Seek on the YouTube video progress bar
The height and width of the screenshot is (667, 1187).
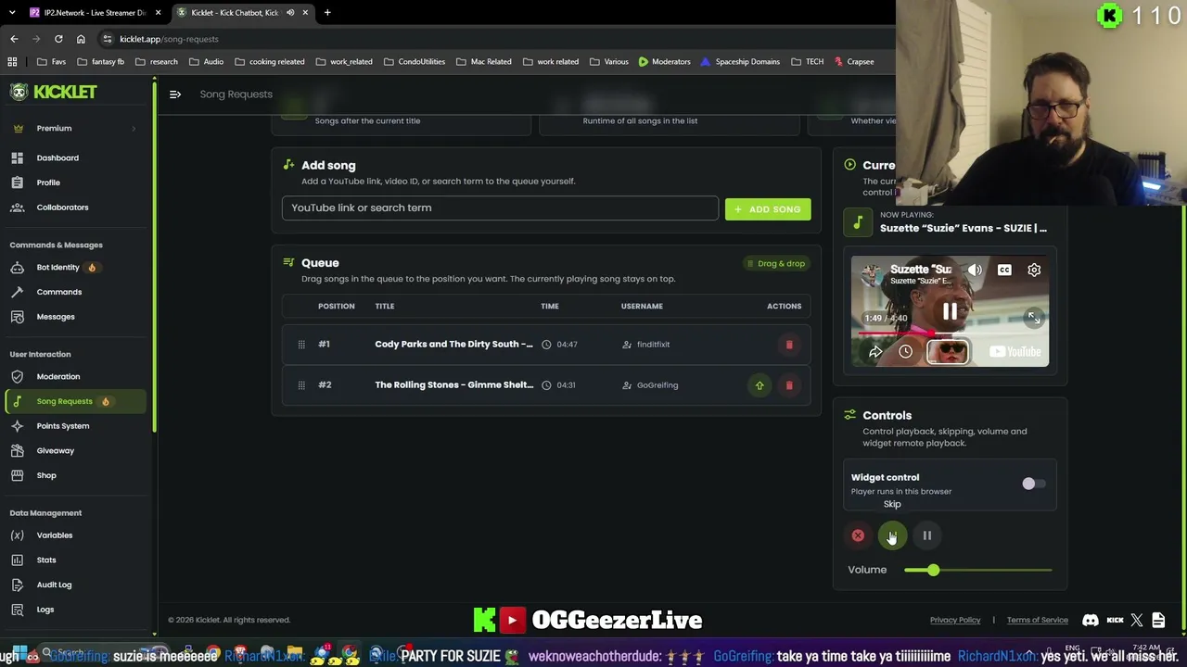coord(950,332)
